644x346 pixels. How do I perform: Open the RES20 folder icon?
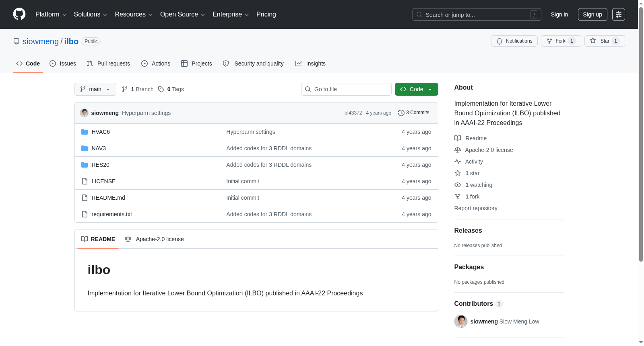click(85, 165)
